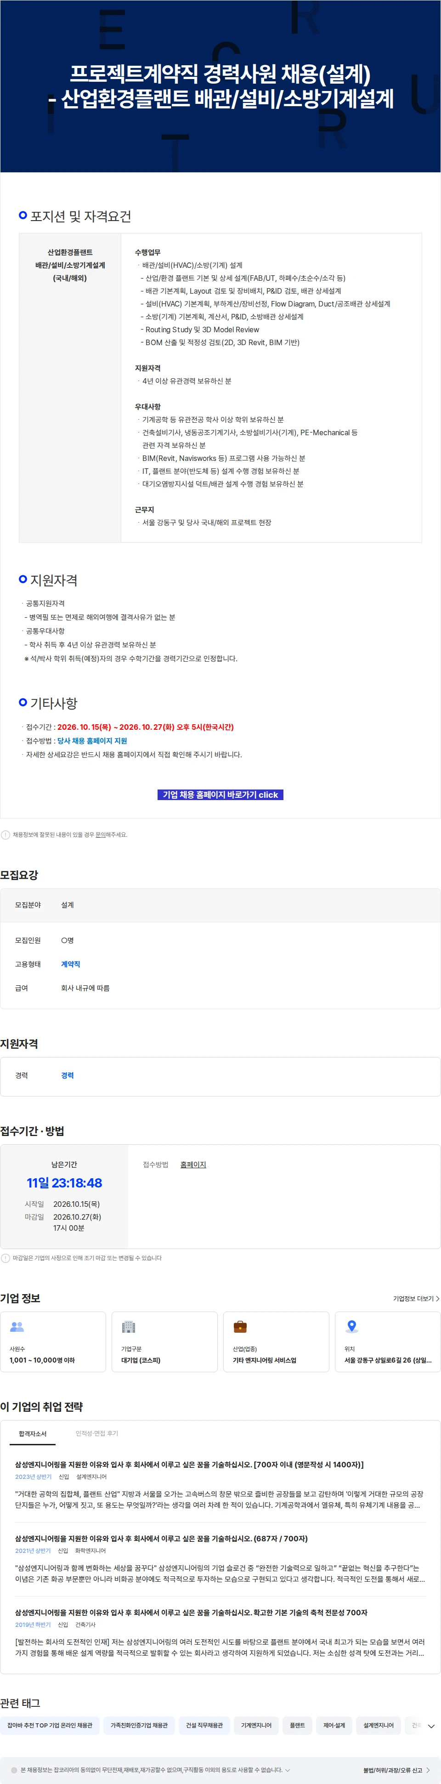Switch to the 인적성·면접 후기 tab

tap(97, 1433)
